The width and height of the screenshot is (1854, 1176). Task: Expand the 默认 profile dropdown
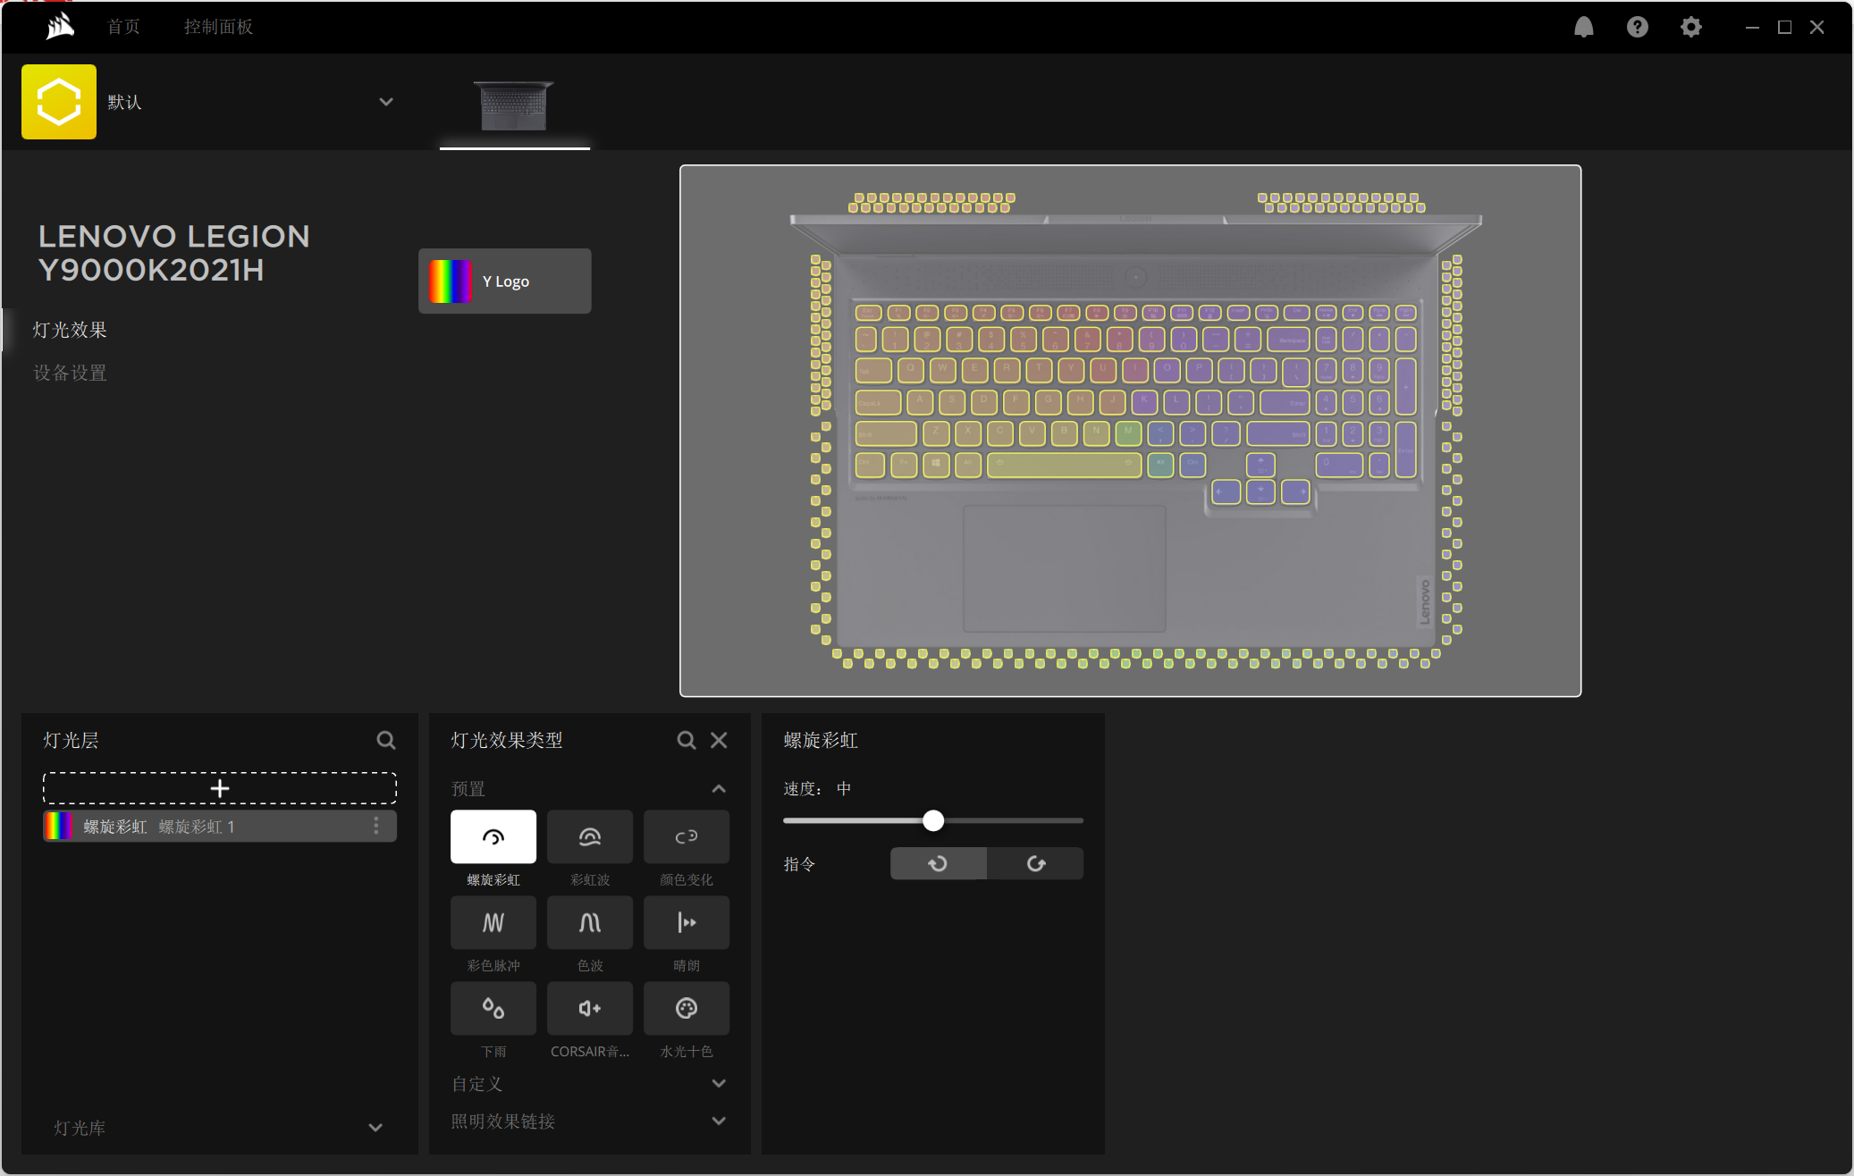tap(386, 102)
